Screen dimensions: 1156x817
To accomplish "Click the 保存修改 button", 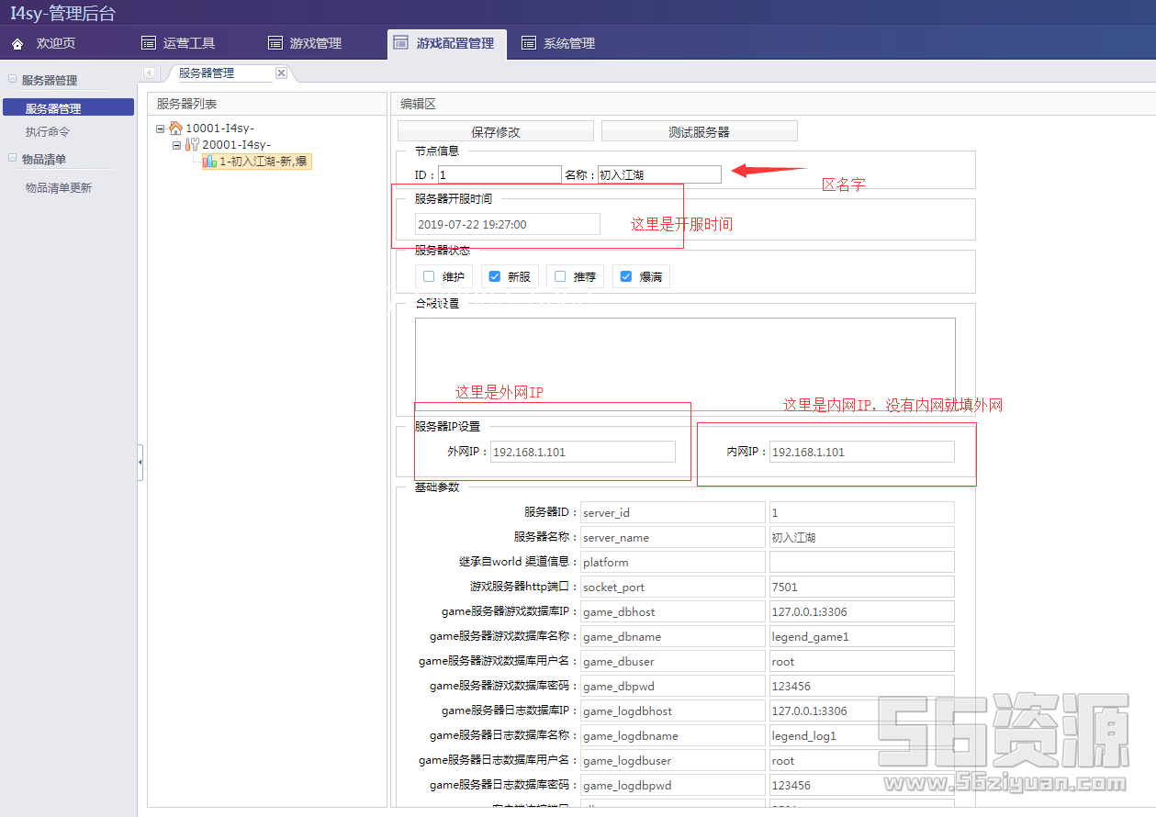I will (x=496, y=132).
